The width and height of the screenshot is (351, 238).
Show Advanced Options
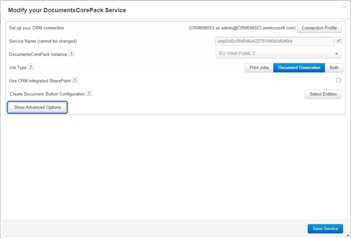click(x=37, y=107)
